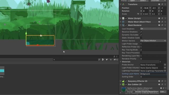
Task: Disable the Box Collider 2D checkbox
Action: [126, 84]
